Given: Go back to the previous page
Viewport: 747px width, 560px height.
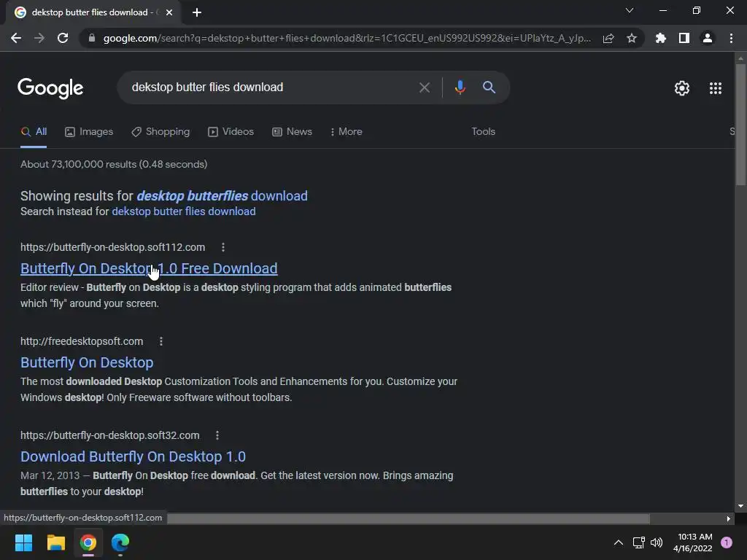Looking at the screenshot, I should point(16,38).
